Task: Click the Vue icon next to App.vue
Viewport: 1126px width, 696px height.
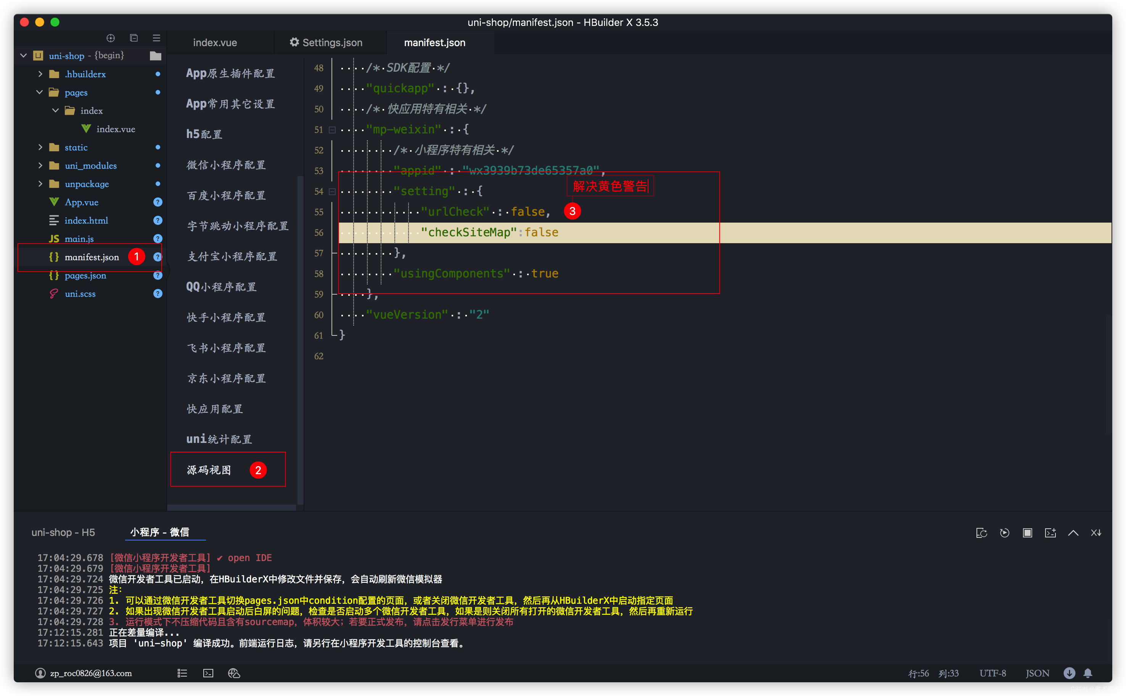Action: tap(54, 202)
